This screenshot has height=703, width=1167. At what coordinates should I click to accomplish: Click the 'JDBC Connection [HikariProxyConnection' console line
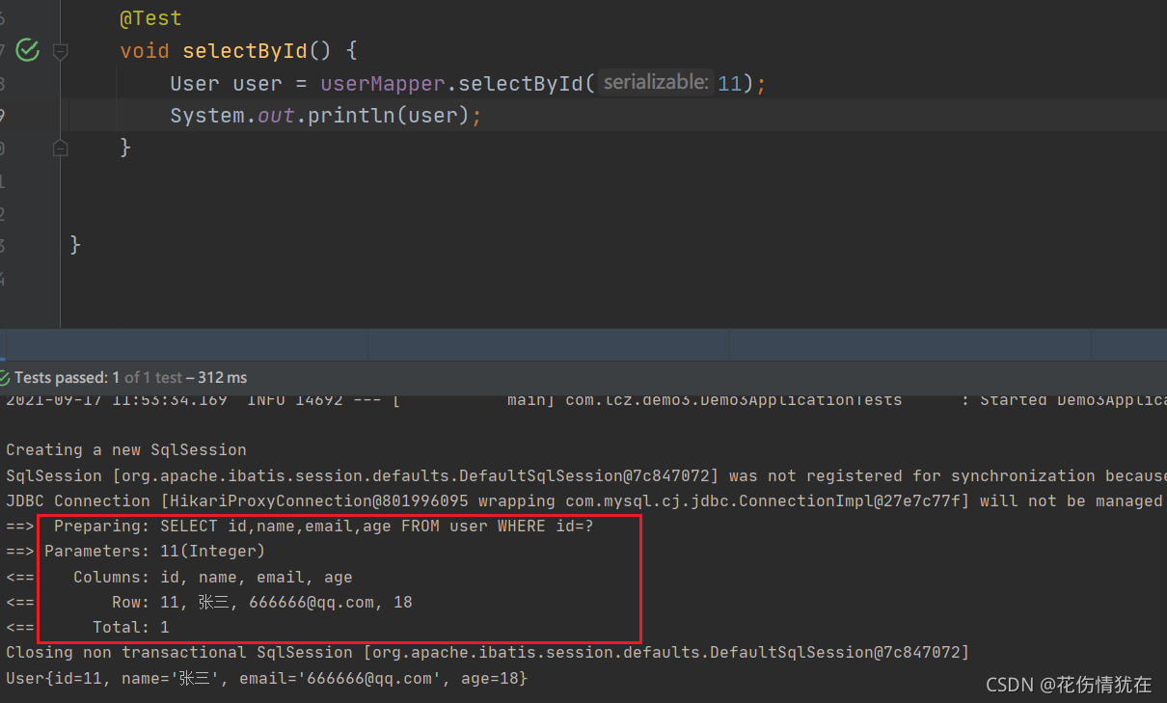tap(585, 501)
